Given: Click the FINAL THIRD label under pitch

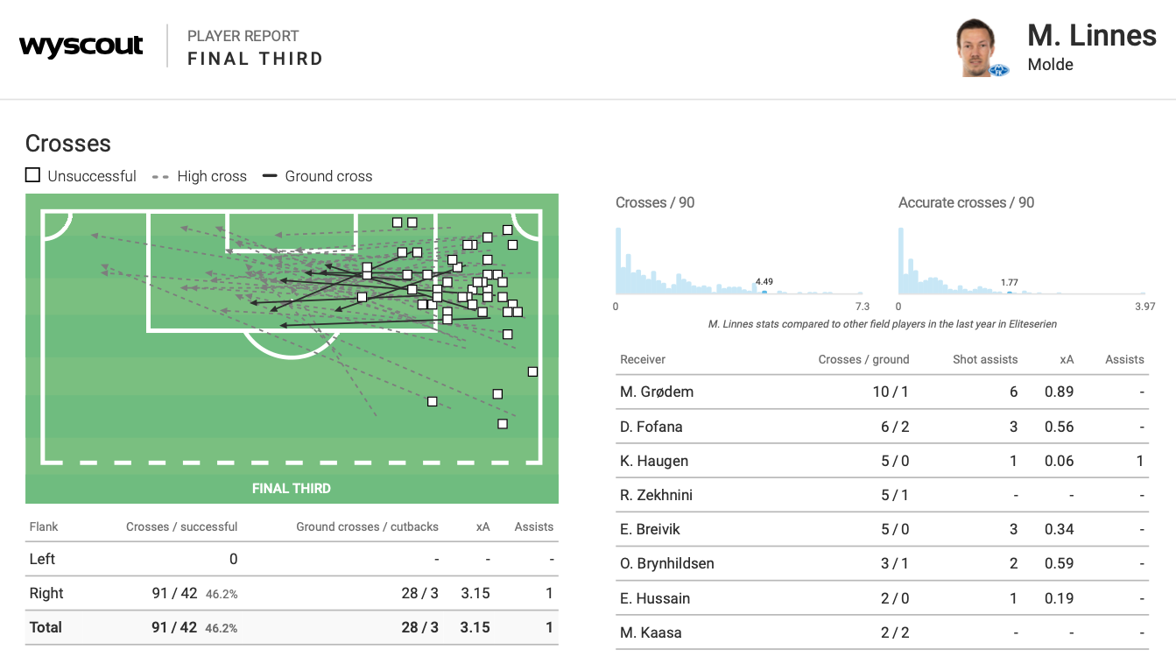Looking at the screenshot, I should click(292, 488).
